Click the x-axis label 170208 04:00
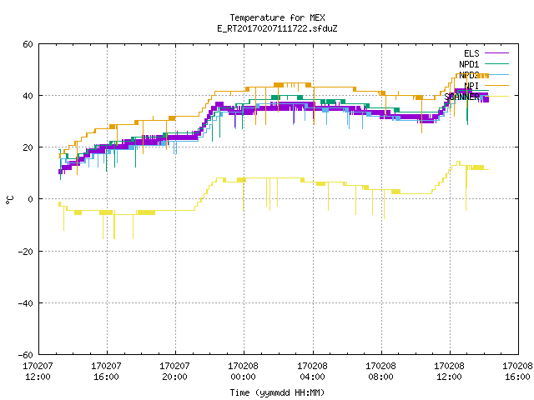The height and width of the screenshot is (400, 534). 312,372
